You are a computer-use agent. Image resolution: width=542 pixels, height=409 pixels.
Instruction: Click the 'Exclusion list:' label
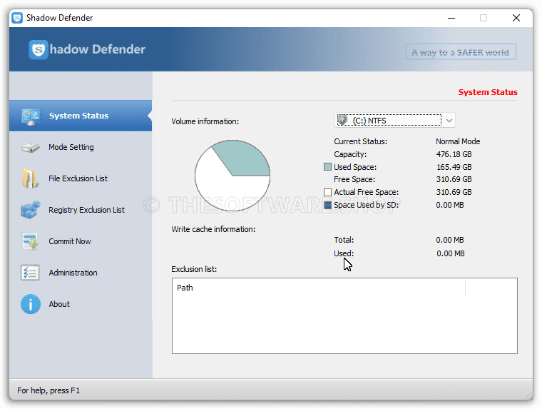pyautogui.click(x=194, y=269)
